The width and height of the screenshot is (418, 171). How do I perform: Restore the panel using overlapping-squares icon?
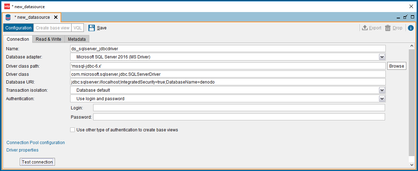406,17
